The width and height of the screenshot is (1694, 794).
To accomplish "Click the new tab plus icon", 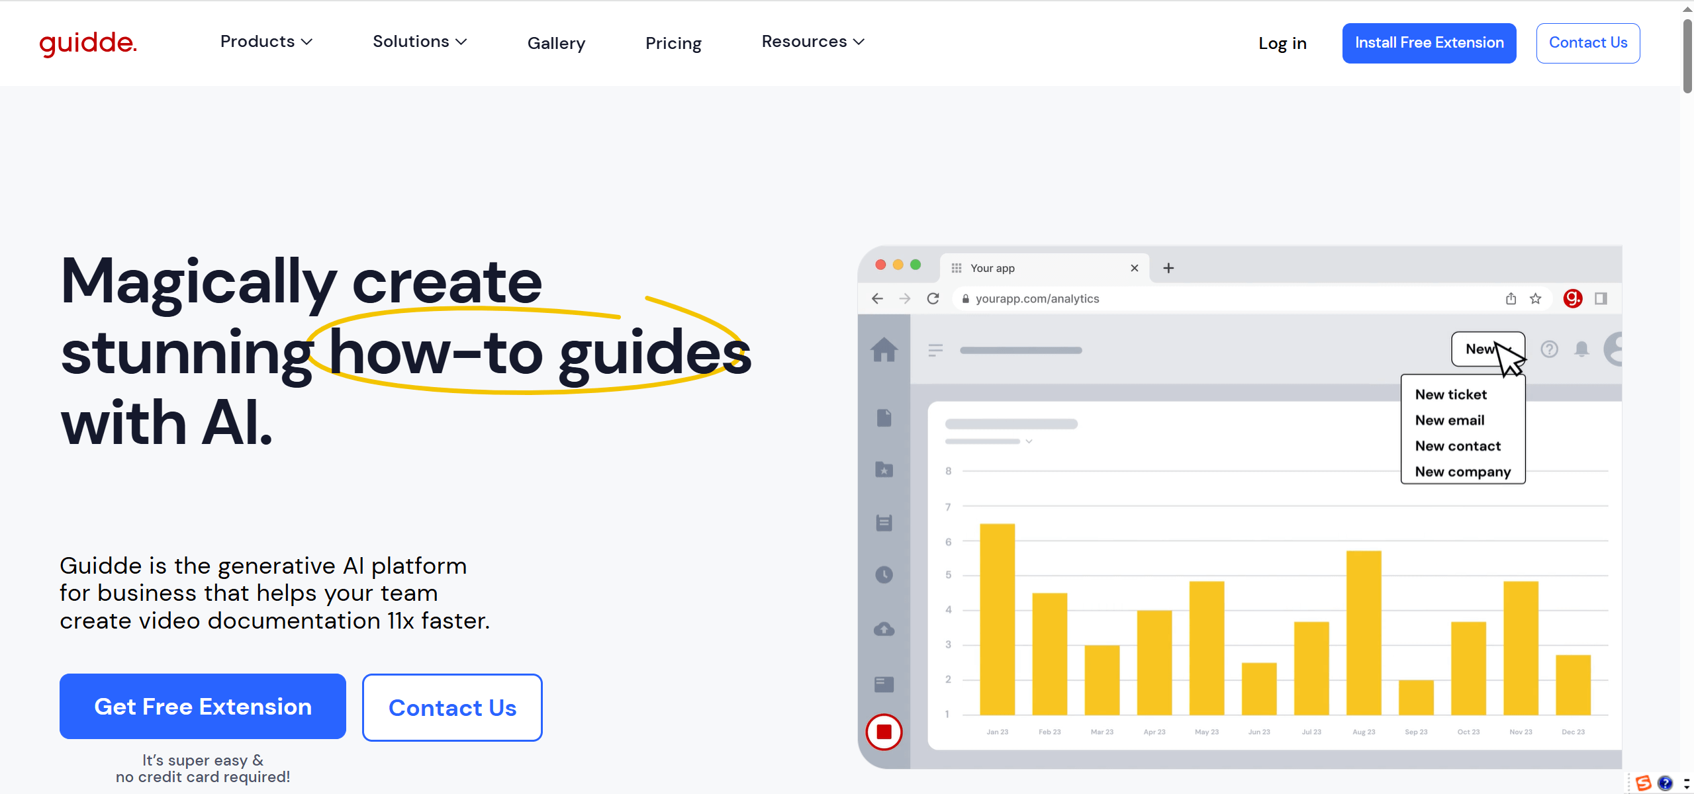I will coord(1168,268).
